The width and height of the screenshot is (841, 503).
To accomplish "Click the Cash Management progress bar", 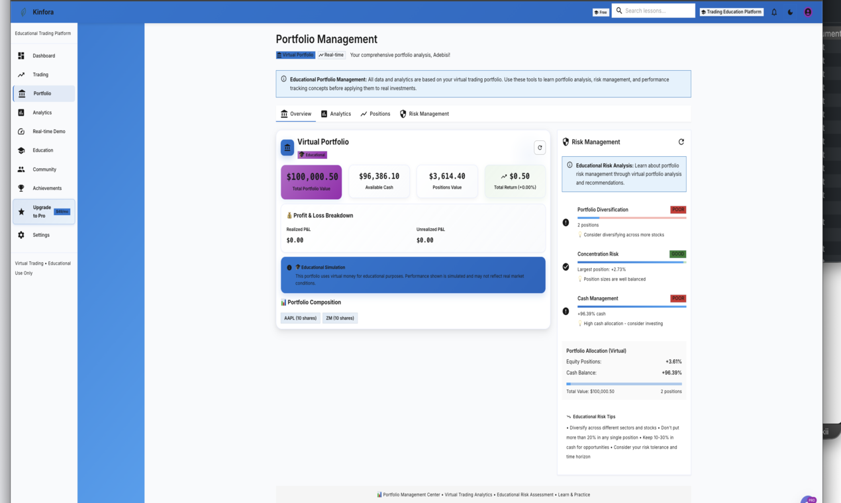I will (632, 306).
